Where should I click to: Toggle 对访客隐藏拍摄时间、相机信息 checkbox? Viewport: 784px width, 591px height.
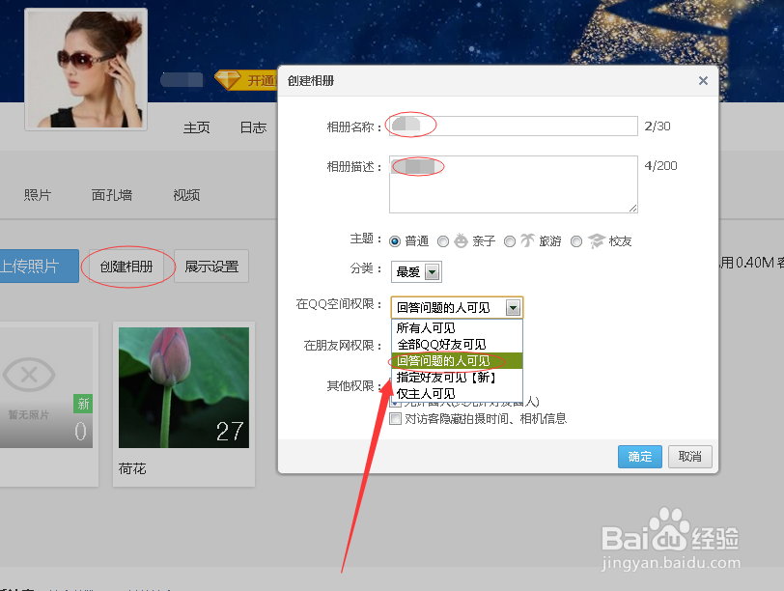(396, 418)
